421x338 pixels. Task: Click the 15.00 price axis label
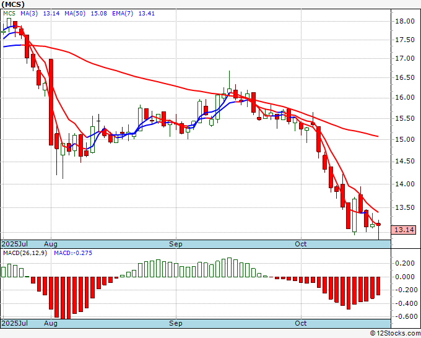coord(405,140)
